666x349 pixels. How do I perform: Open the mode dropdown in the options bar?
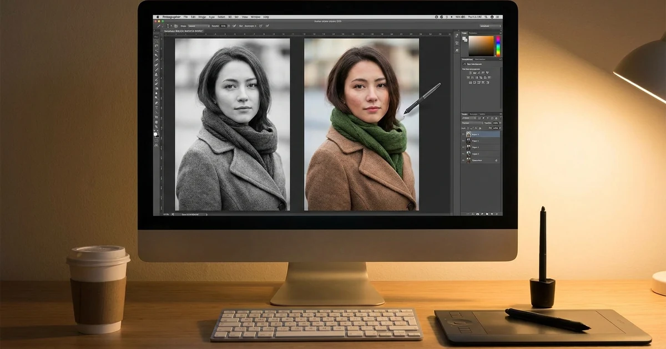[x=198, y=26]
